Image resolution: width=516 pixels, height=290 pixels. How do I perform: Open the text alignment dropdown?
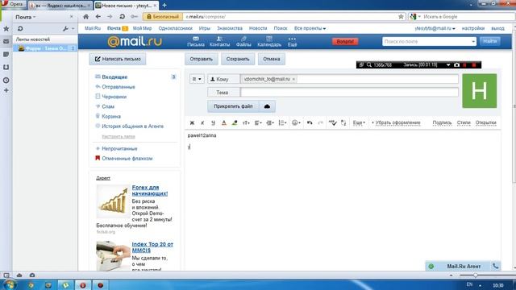tap(258, 123)
